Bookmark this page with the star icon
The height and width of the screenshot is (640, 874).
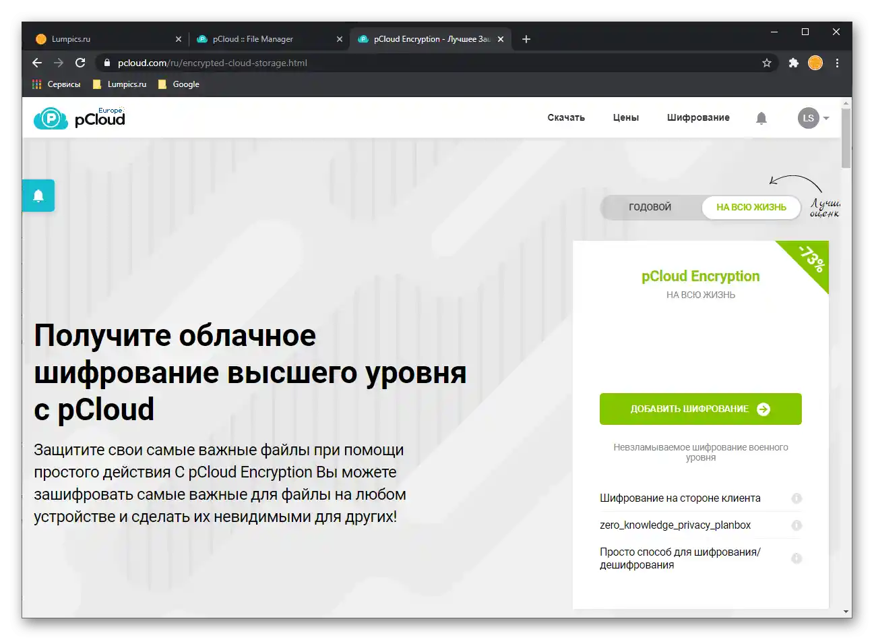pyautogui.click(x=767, y=63)
